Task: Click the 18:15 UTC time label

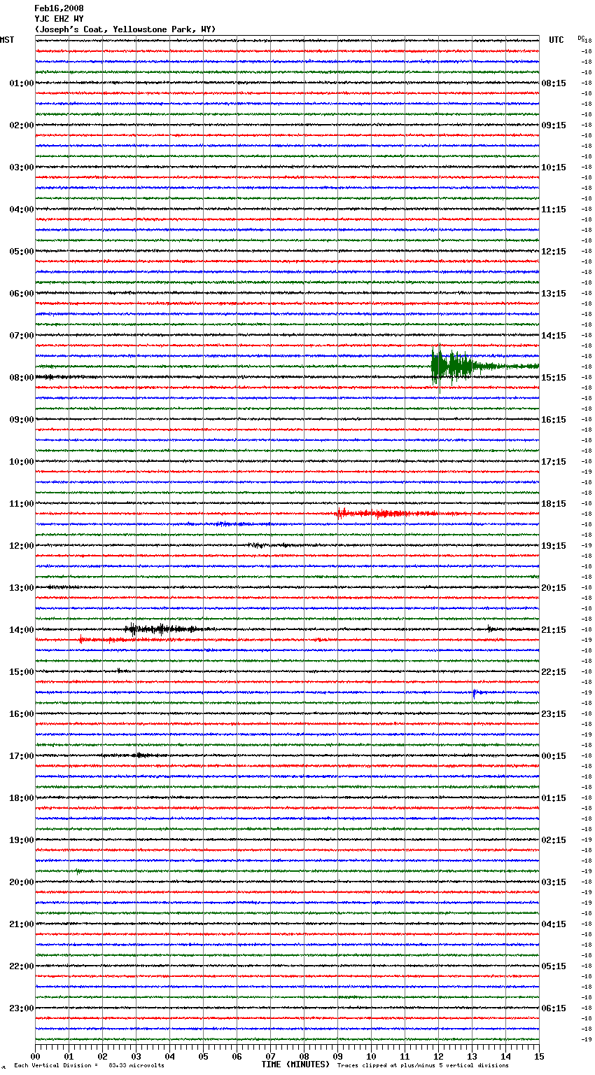Action: pyautogui.click(x=554, y=504)
